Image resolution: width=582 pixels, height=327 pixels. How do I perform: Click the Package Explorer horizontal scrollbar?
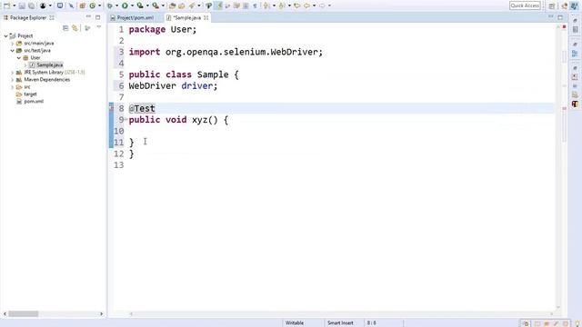23,314
